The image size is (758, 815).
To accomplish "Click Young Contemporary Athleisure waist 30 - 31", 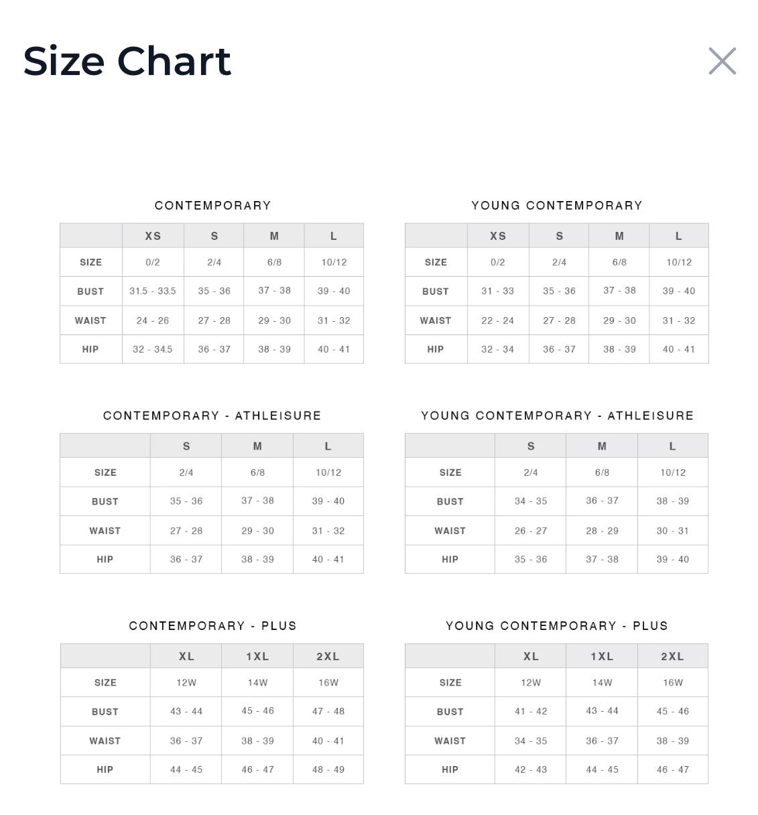I will (x=672, y=530).
